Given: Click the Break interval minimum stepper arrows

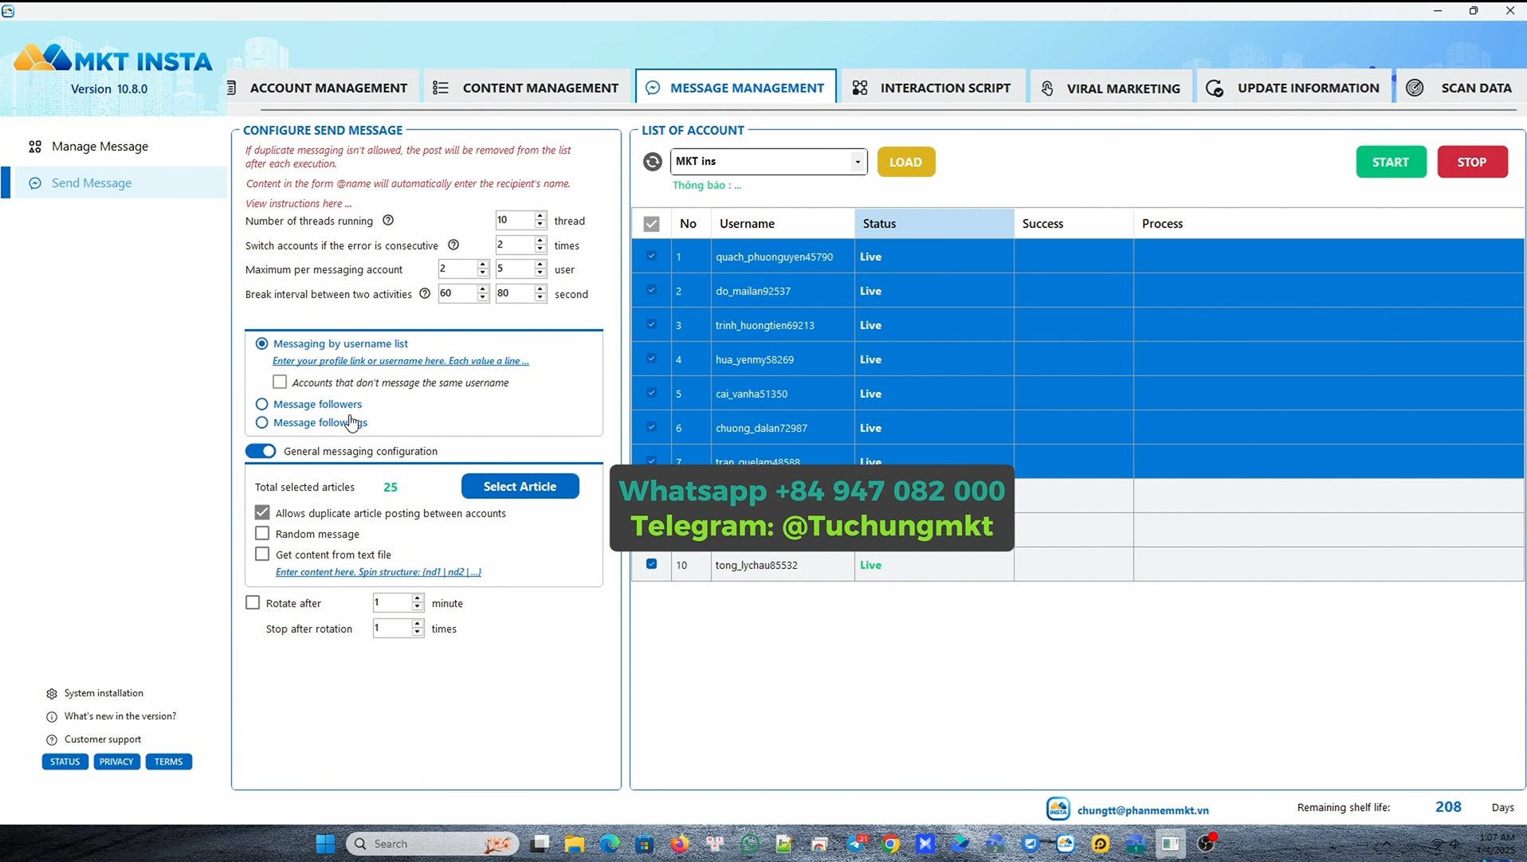Looking at the screenshot, I should 482,294.
